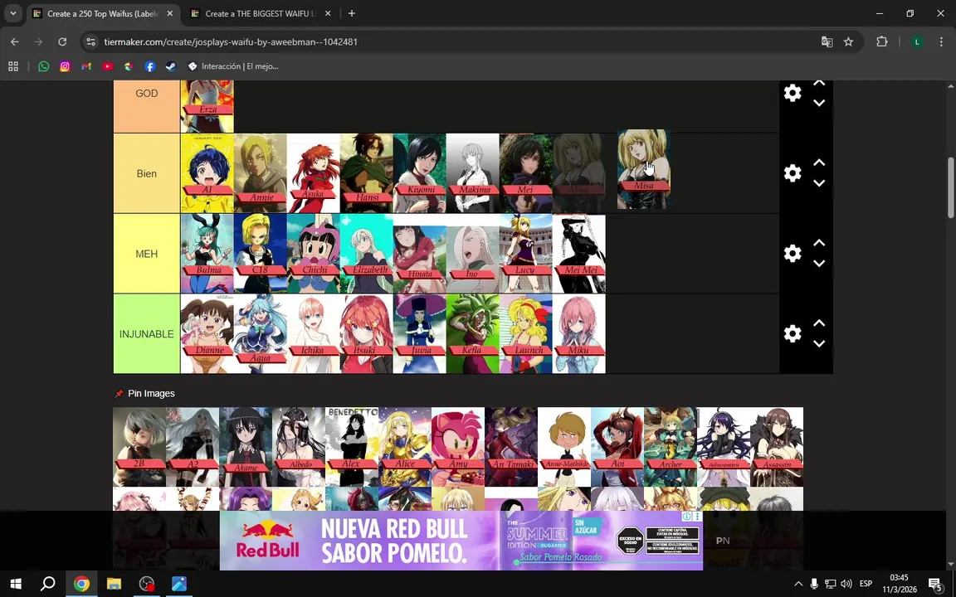Move the INJUNABLE tier up

pyautogui.click(x=819, y=323)
